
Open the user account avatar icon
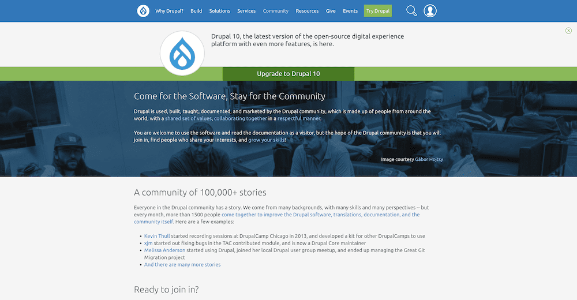[x=430, y=11]
